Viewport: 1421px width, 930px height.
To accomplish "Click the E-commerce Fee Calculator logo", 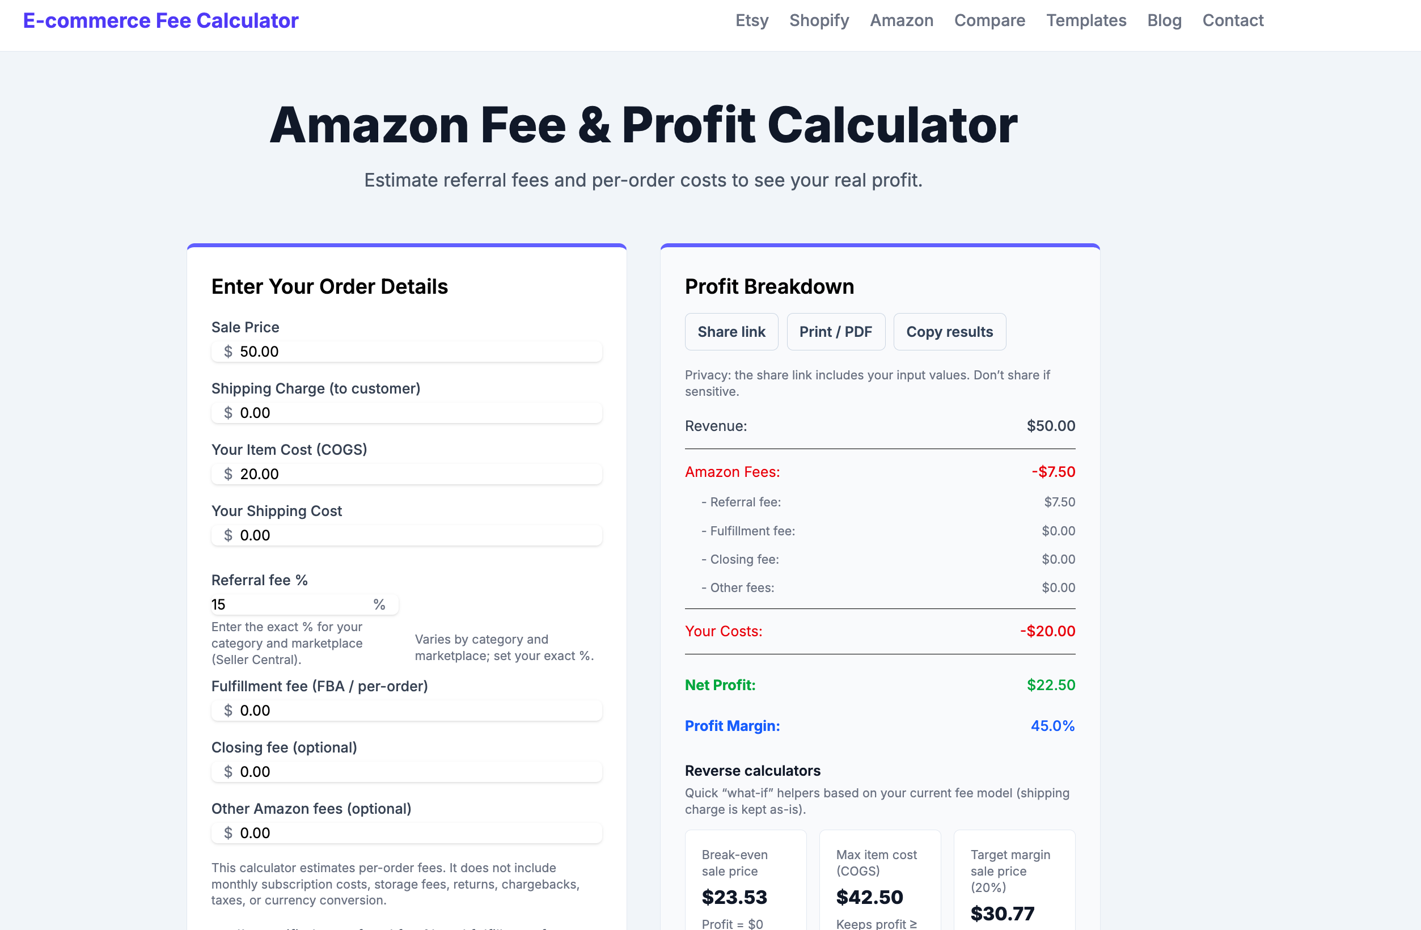I will 160,20.
